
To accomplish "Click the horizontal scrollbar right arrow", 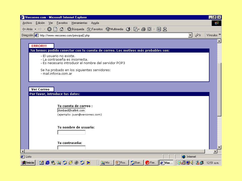I will pos(215,151).
